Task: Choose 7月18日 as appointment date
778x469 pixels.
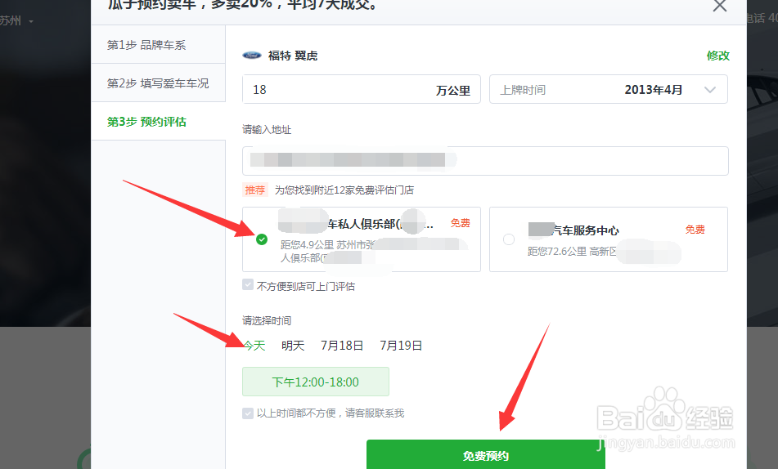Action: tap(342, 346)
